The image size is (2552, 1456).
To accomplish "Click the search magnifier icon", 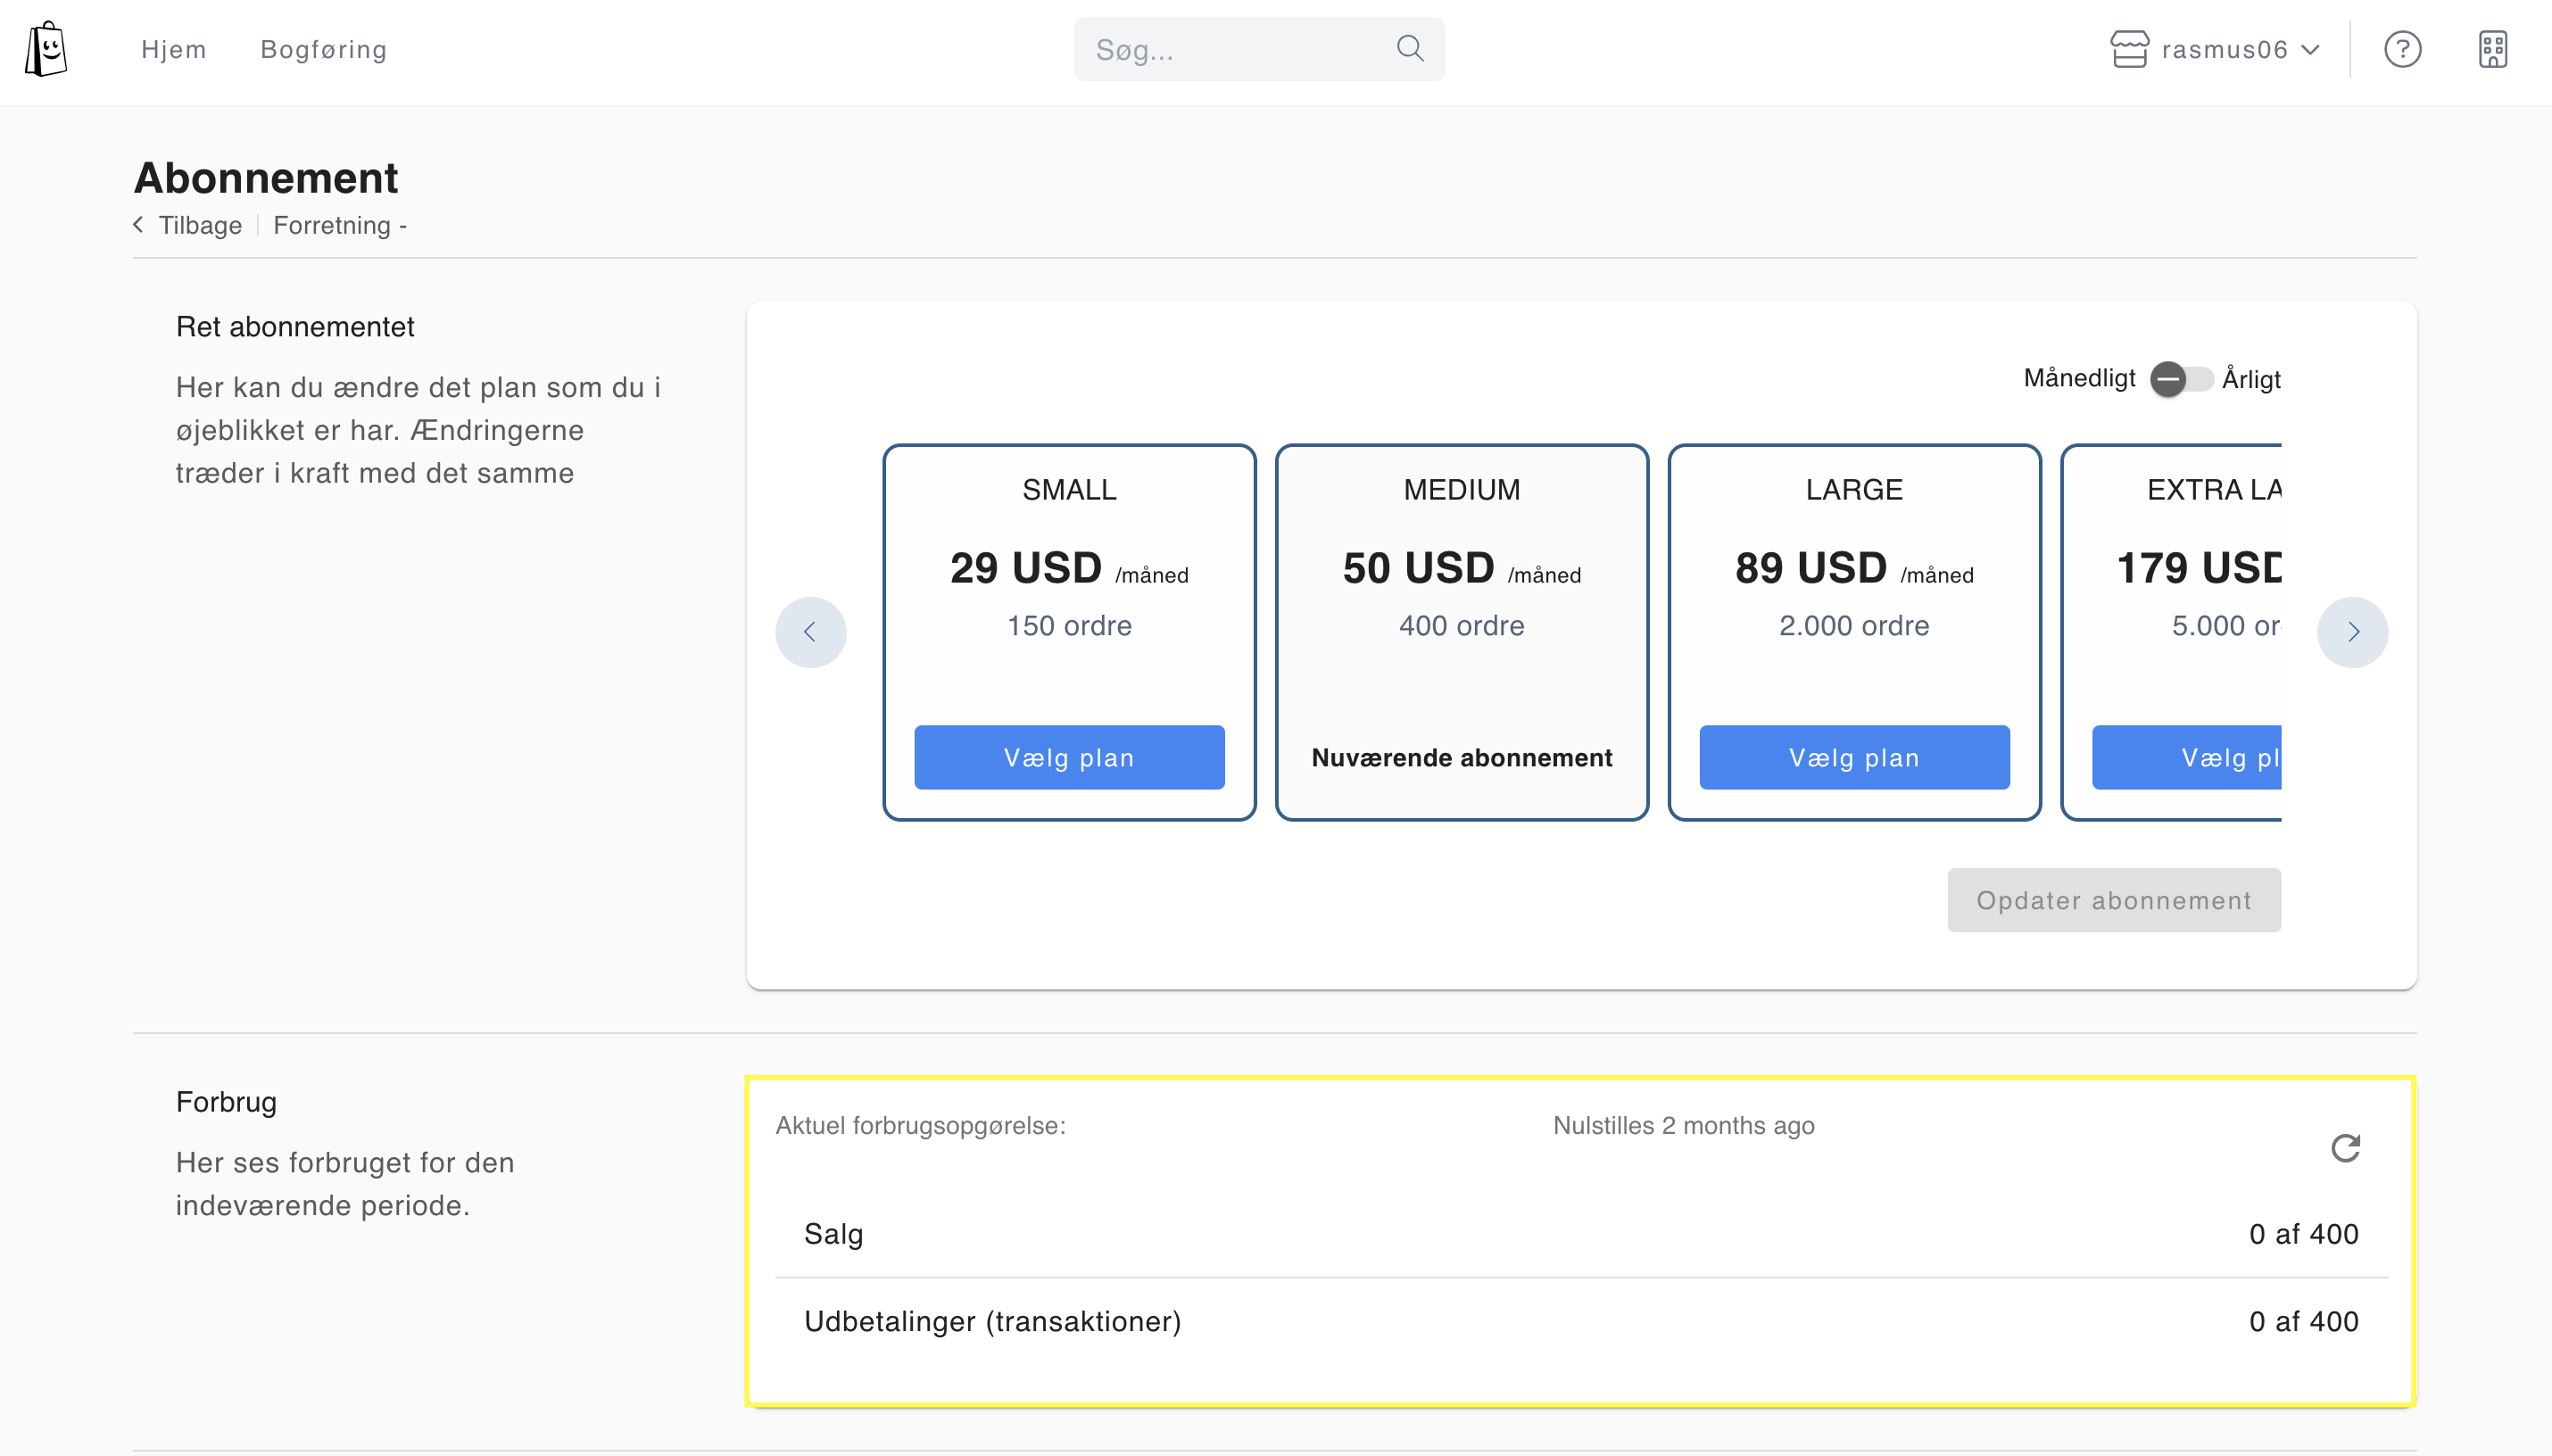I will coord(1410,48).
